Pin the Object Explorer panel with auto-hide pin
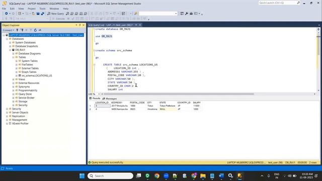 [80, 25]
